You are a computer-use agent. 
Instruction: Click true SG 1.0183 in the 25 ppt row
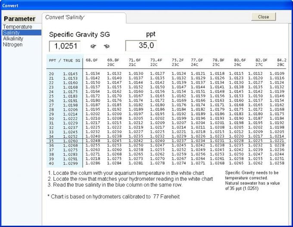pos(70,96)
